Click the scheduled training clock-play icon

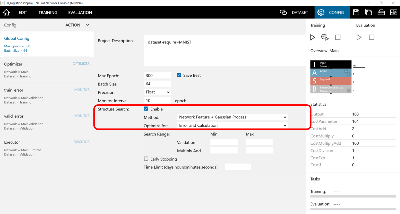click(325, 37)
